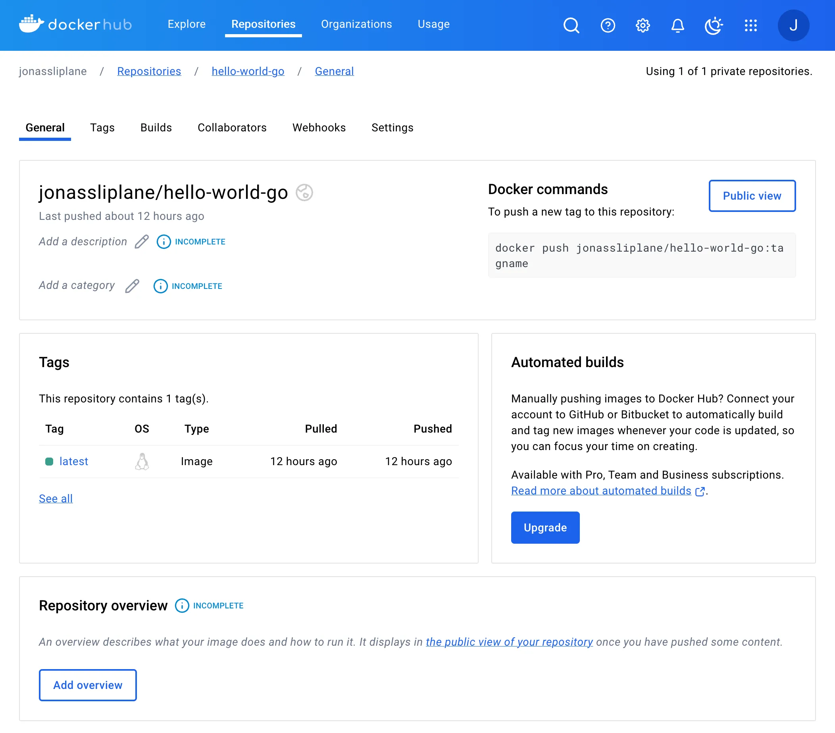Click the Repositories breadcrumb link
Image resolution: width=835 pixels, height=733 pixels.
(149, 71)
